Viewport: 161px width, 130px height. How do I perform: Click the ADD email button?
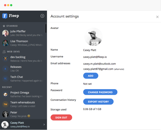[91, 76]
